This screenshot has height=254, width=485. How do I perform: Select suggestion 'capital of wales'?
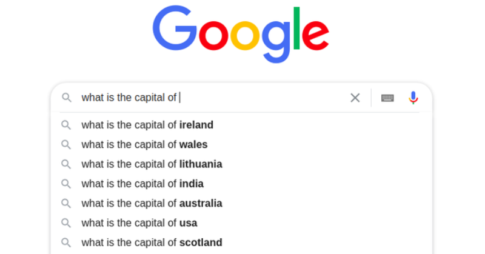click(241, 144)
